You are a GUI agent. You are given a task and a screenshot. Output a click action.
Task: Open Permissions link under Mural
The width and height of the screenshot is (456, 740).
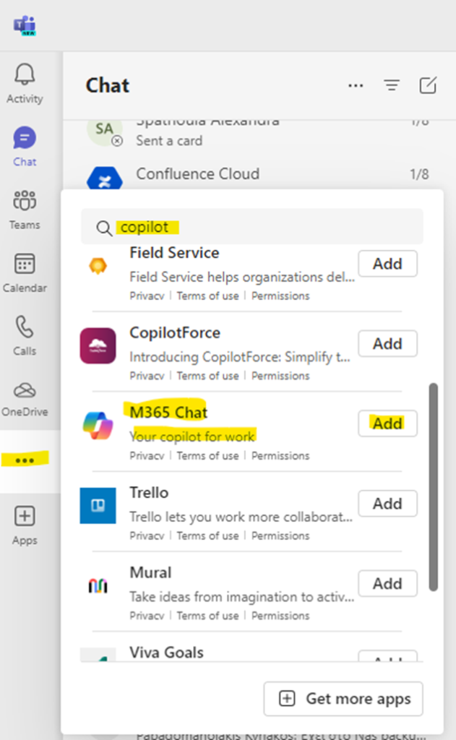(280, 616)
